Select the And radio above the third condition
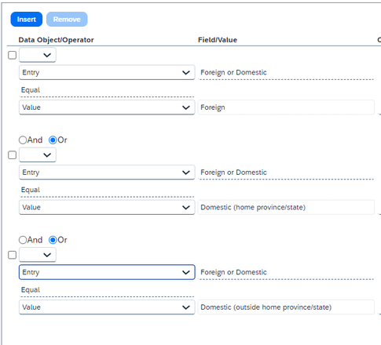This screenshot has height=345, width=381. [23, 240]
